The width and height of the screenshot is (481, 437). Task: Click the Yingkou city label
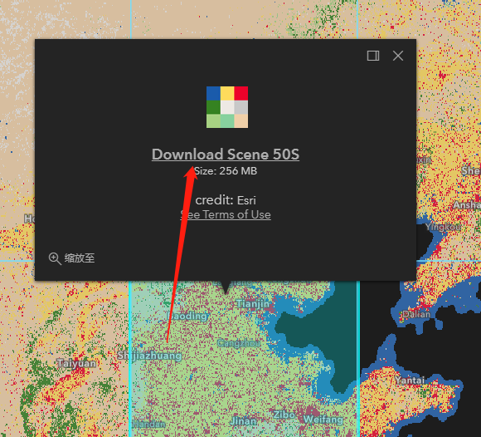[443, 227]
